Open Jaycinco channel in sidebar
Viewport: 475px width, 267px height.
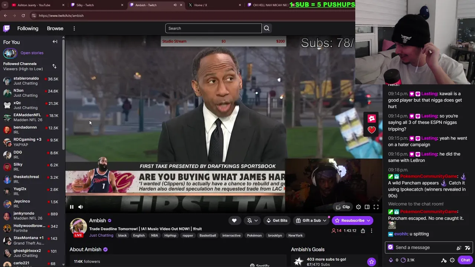31,204
